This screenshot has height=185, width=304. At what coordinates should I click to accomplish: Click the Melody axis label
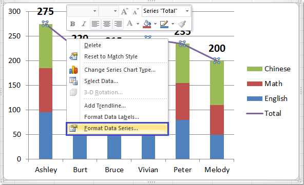217,170
